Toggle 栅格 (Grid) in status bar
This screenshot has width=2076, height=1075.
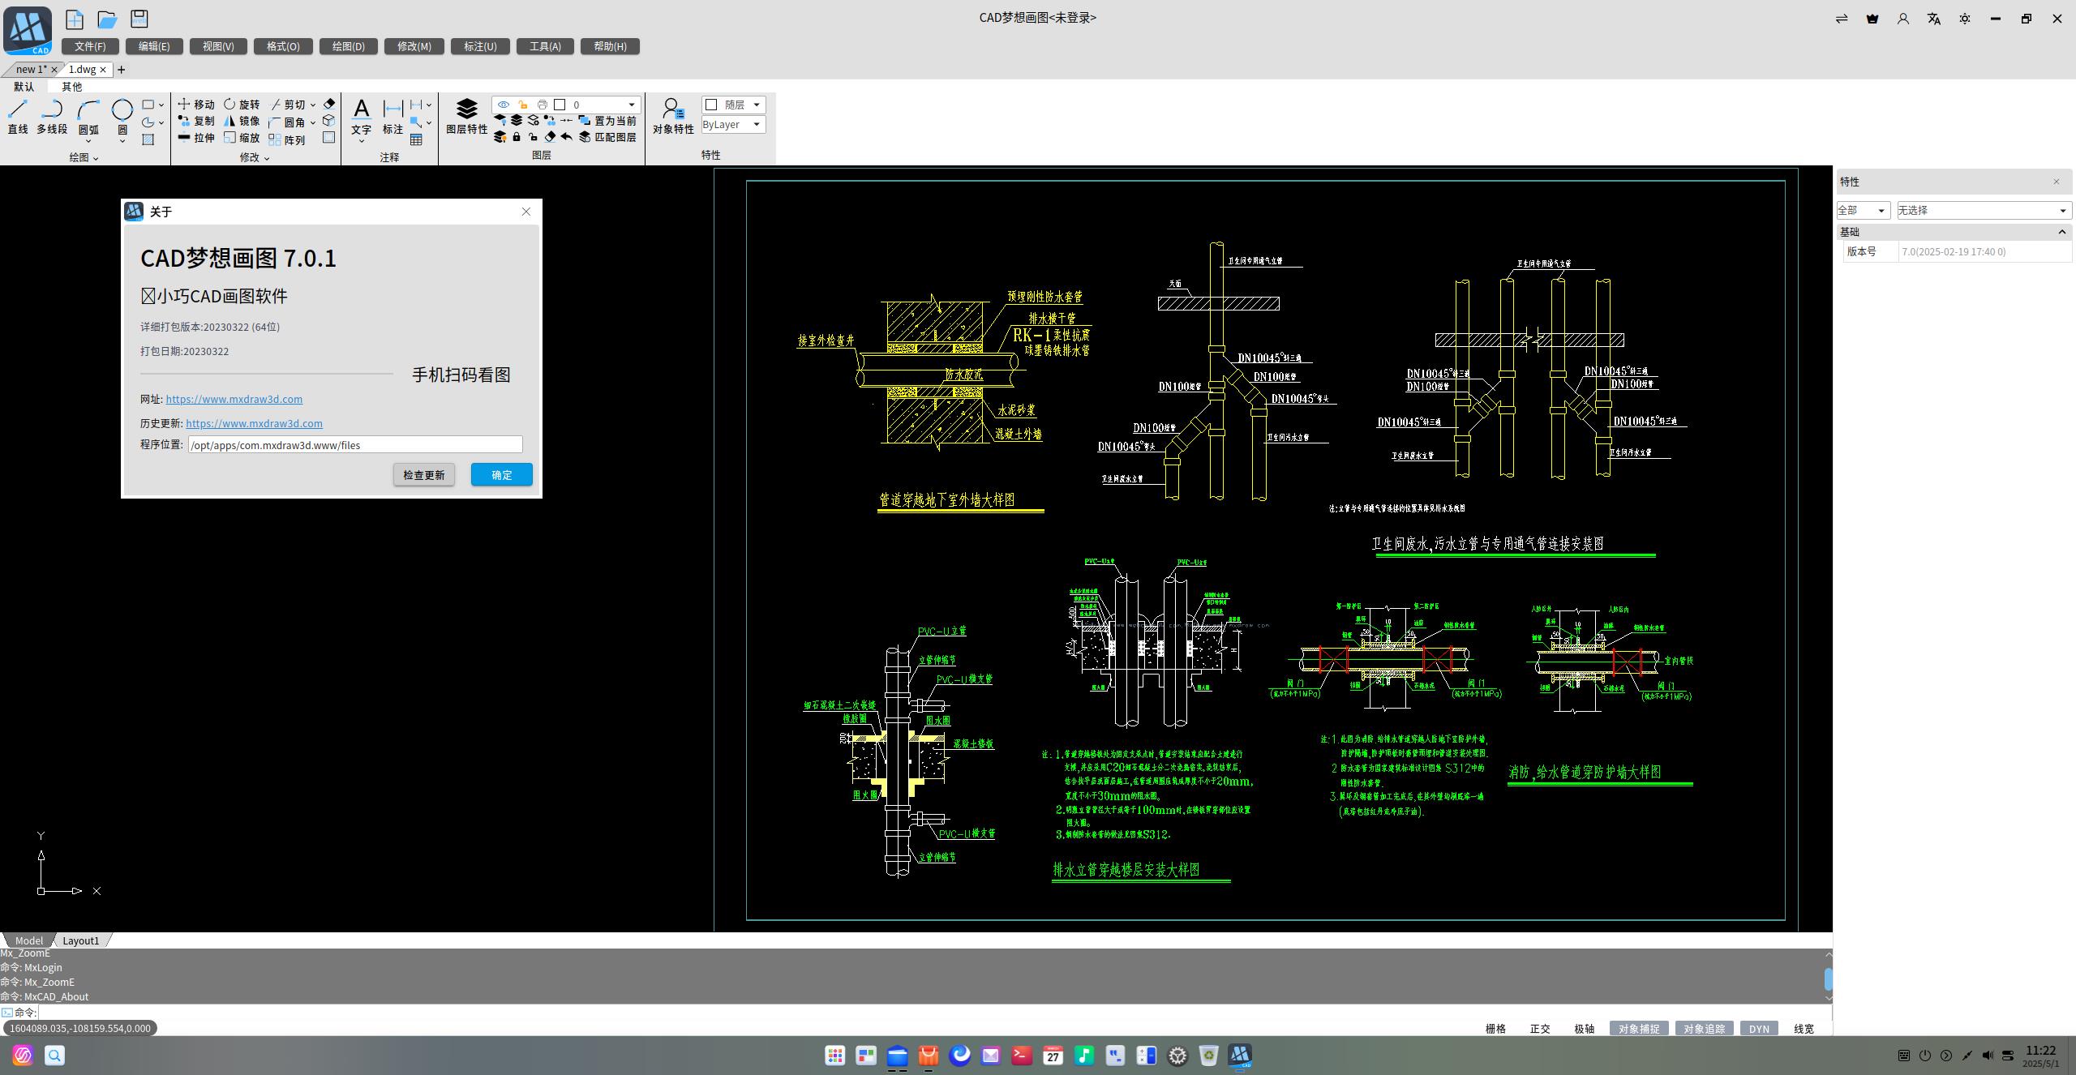pos(1495,1029)
